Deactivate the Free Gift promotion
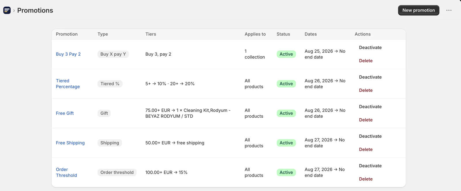Image resolution: width=461 pixels, height=191 pixels. tap(370, 107)
